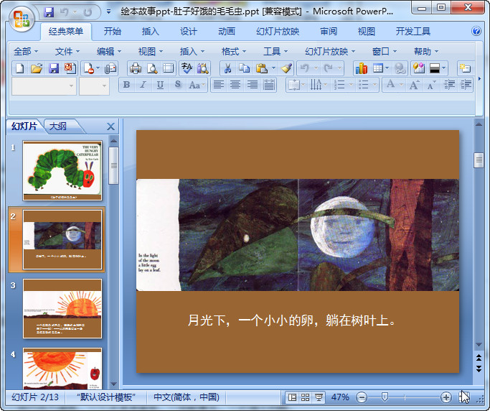Open PowerPoint Help question mark
The height and width of the screenshot is (411, 490).
pyautogui.click(x=476, y=31)
